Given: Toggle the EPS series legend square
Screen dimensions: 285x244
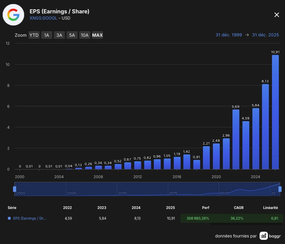Looking at the screenshot, I should (9, 218).
